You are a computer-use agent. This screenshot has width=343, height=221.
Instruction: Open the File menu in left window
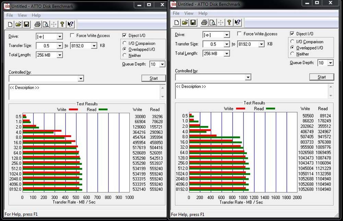(10, 15)
